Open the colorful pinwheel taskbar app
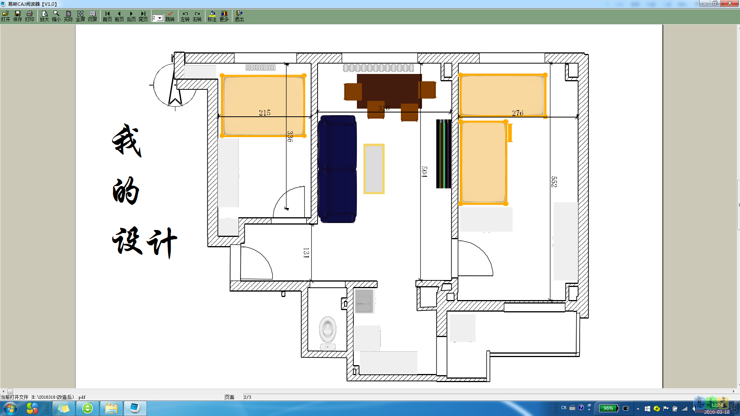 tap(32, 408)
